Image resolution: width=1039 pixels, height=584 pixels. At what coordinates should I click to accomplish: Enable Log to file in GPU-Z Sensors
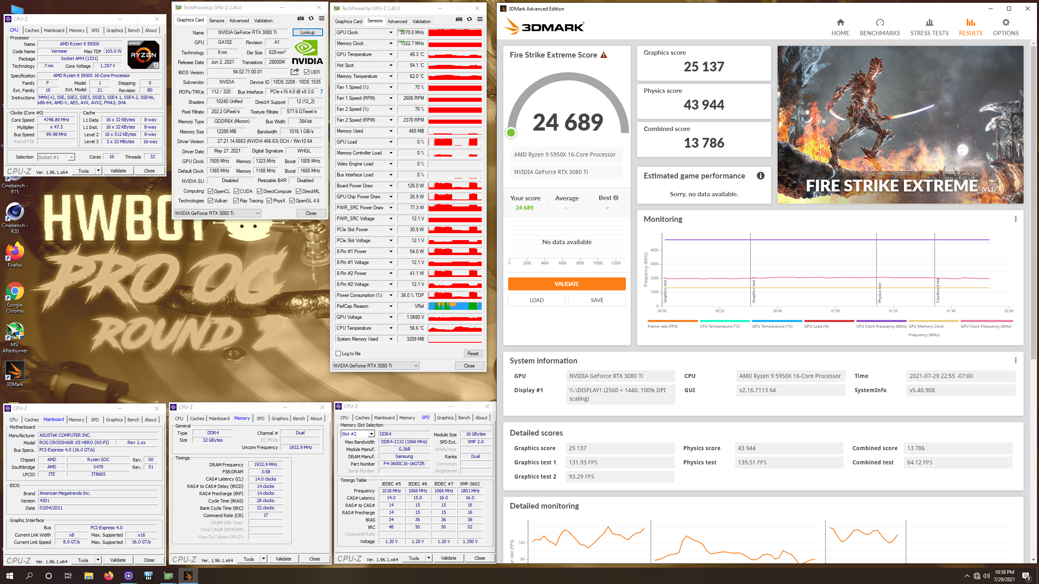click(x=338, y=354)
